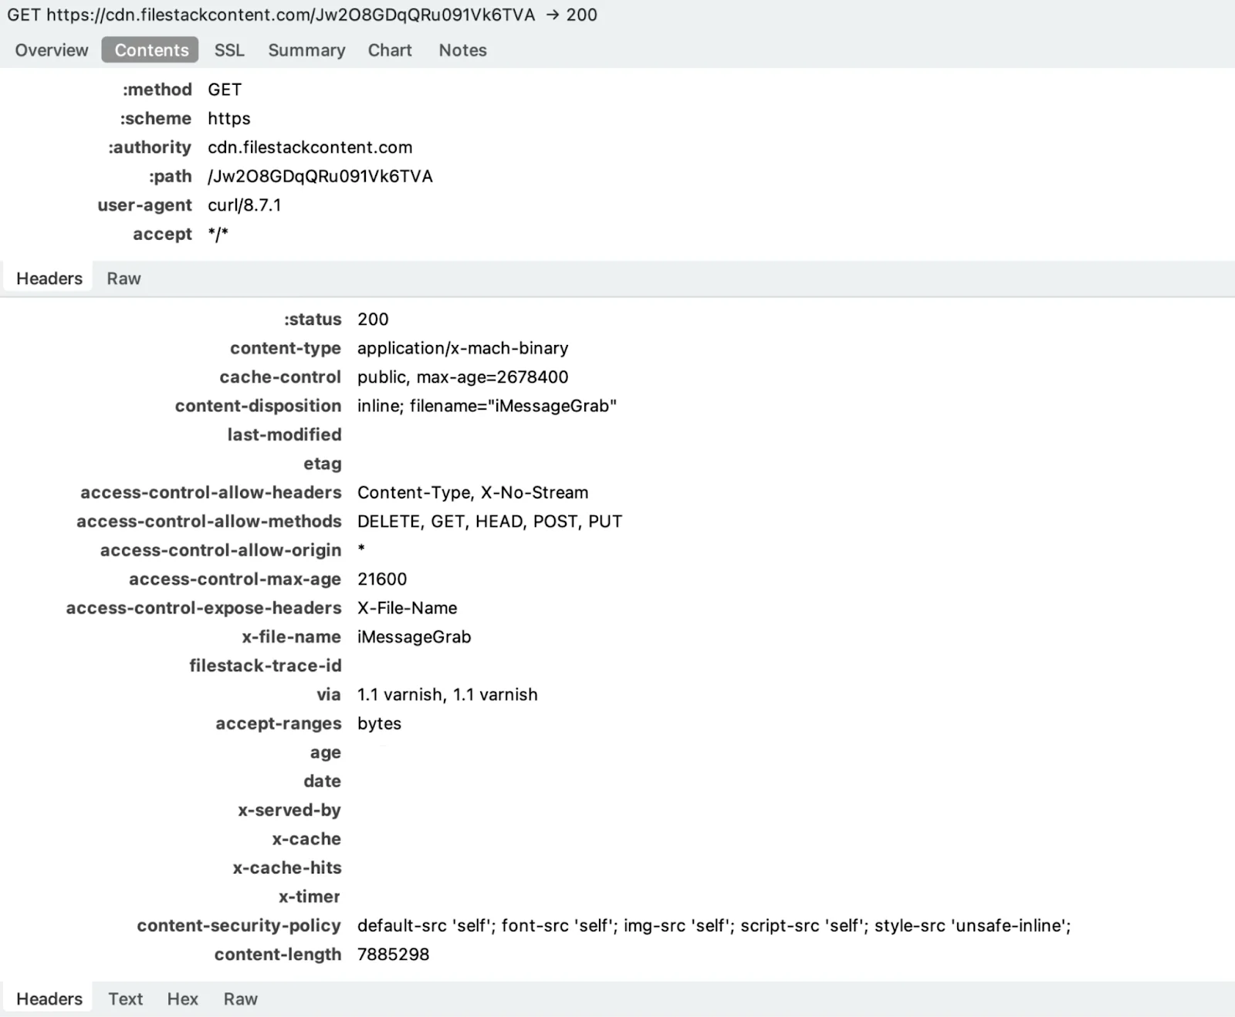The height and width of the screenshot is (1017, 1235).
Task: Show the Chart tab
Action: pos(390,50)
